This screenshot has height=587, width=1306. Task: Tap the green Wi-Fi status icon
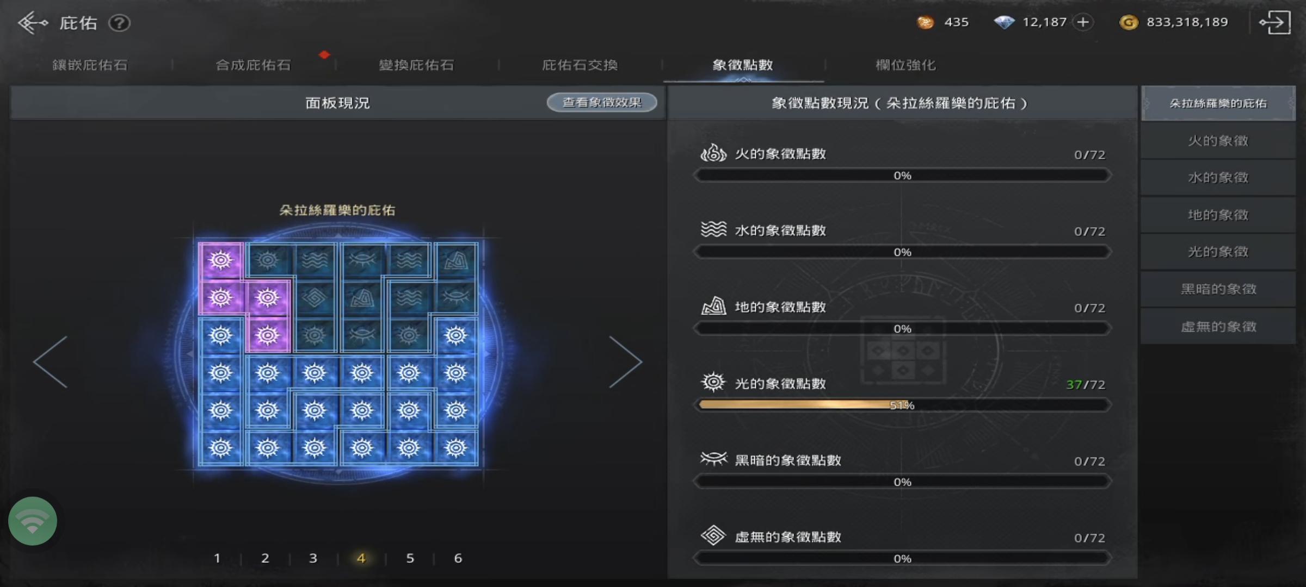pos(33,521)
